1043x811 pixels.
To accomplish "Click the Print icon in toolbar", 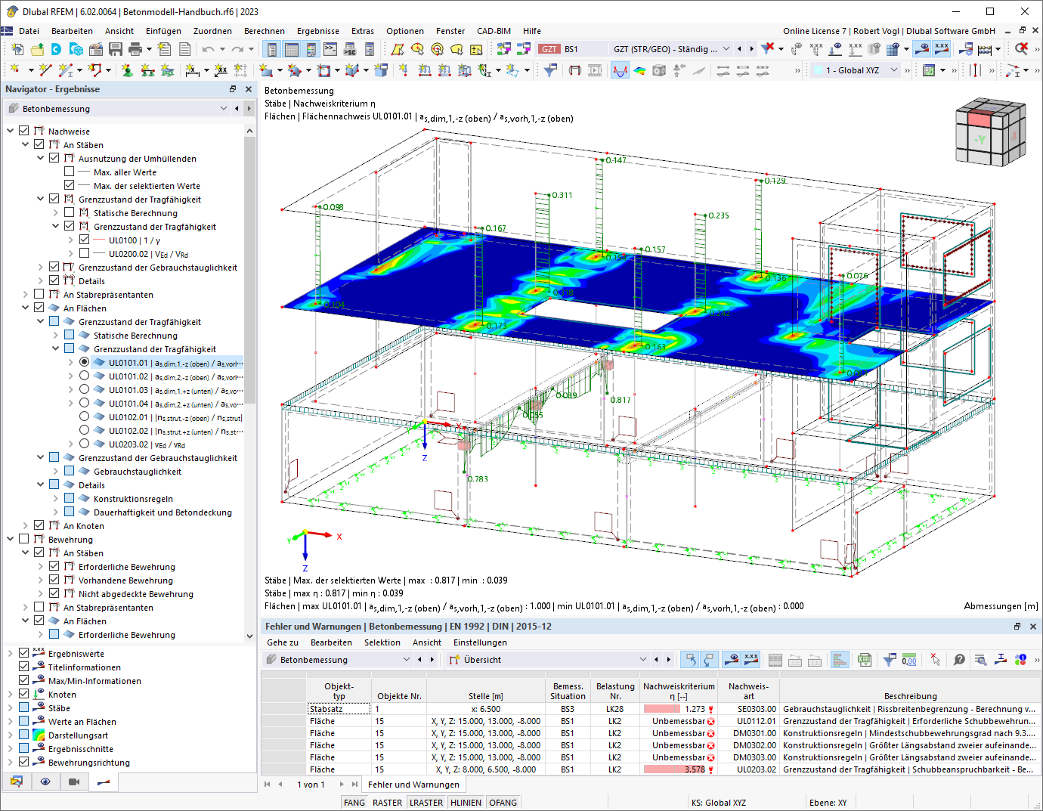I will (x=135, y=49).
